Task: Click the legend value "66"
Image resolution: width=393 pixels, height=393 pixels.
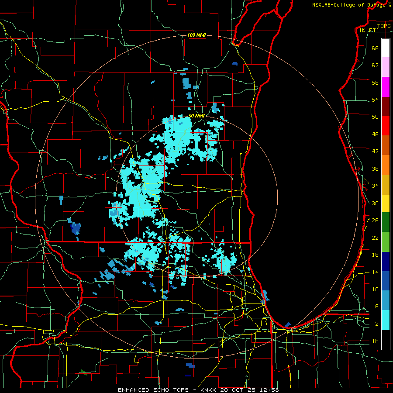Action: [x=375, y=48]
